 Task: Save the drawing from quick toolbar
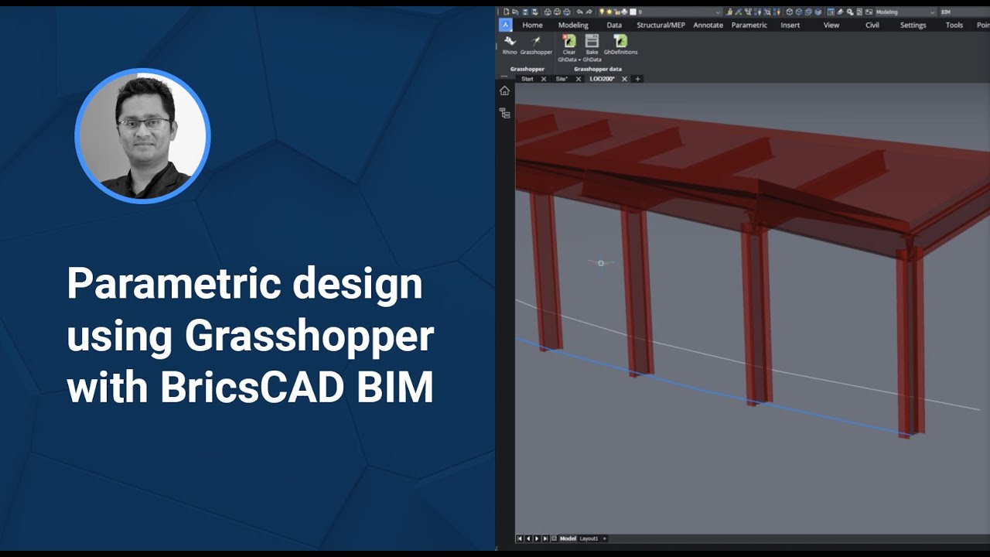point(524,12)
